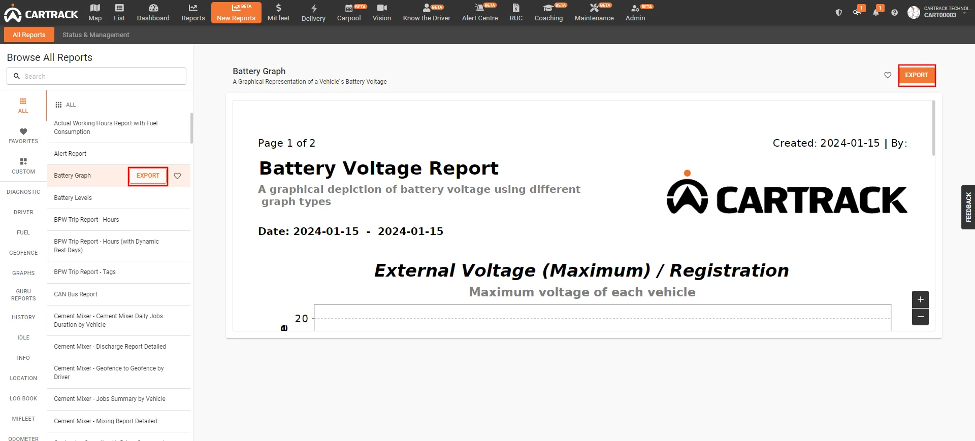Open the Carpool calendar icon
Screen dimensions: 975x441
[349, 8]
